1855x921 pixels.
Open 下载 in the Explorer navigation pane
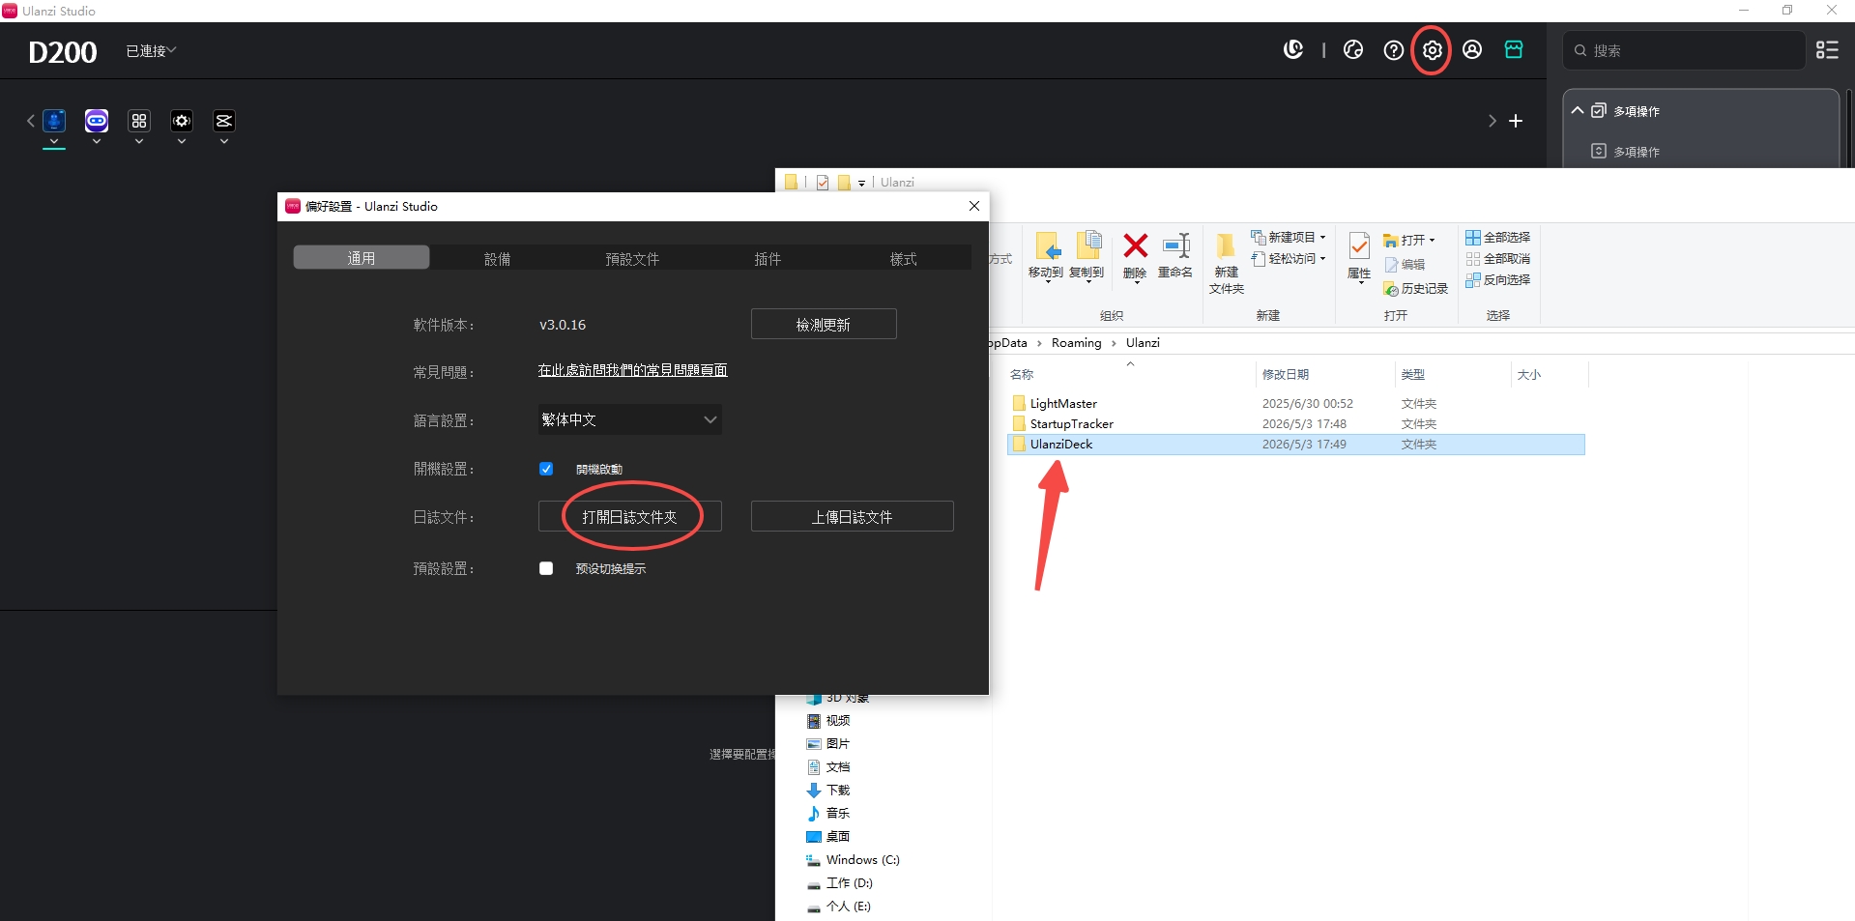pos(828,790)
